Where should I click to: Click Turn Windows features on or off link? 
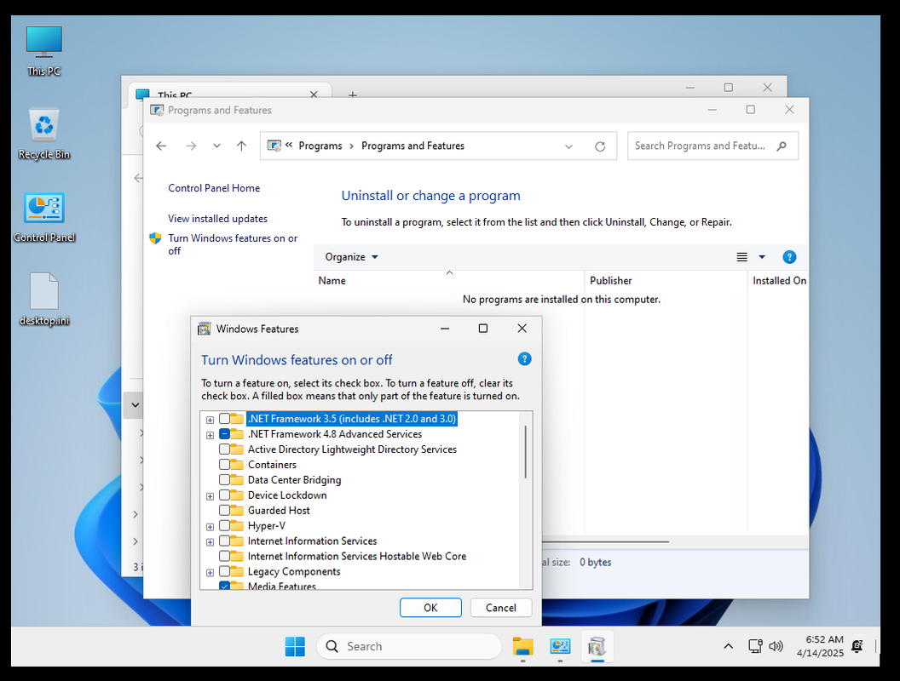(233, 244)
